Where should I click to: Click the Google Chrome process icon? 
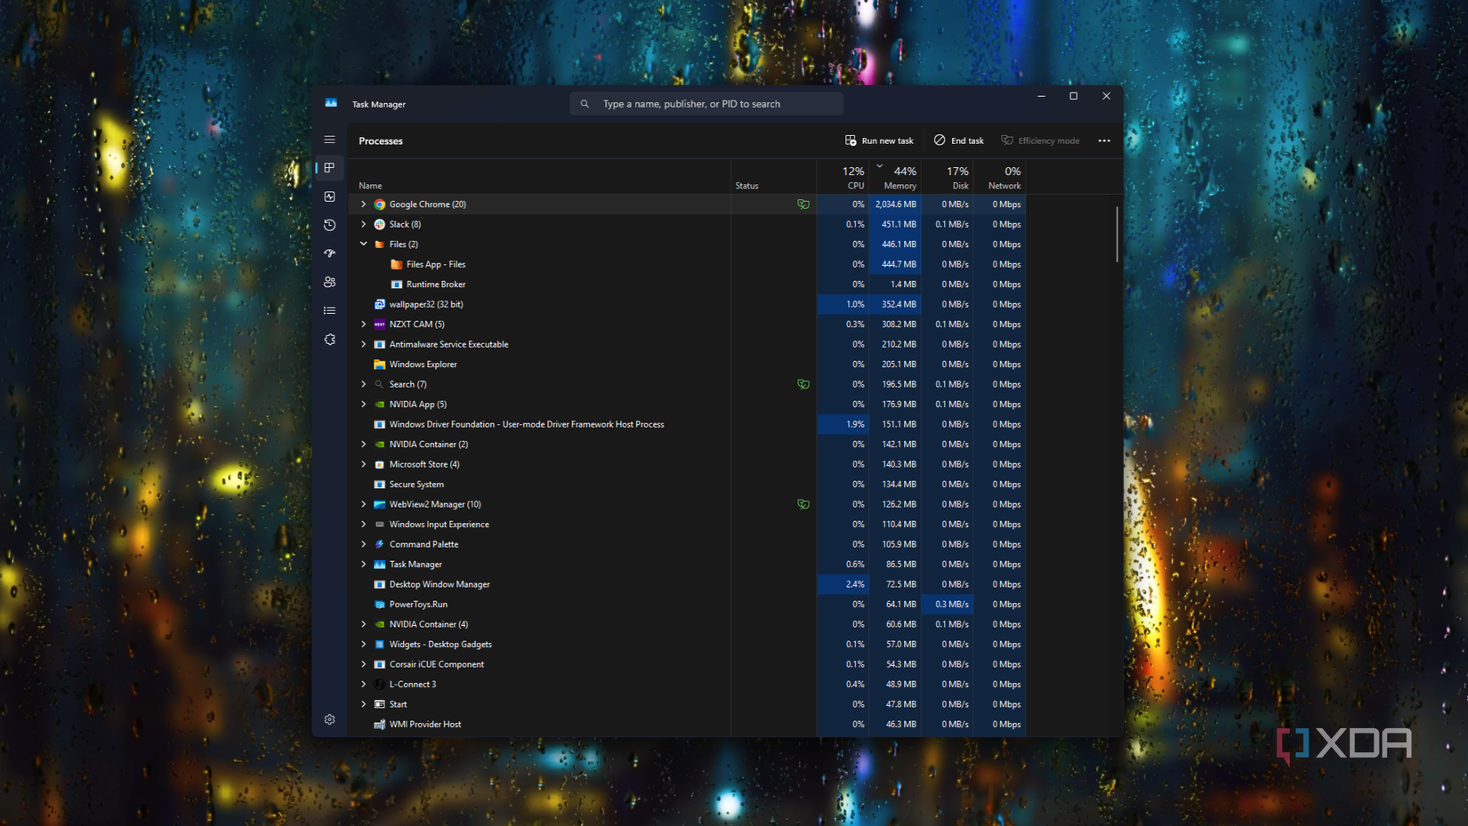[x=380, y=204]
